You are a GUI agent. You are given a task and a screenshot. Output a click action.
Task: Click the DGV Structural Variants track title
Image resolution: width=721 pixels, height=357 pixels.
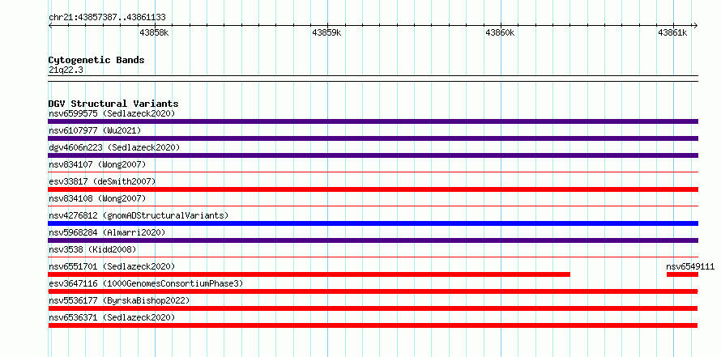(113, 104)
